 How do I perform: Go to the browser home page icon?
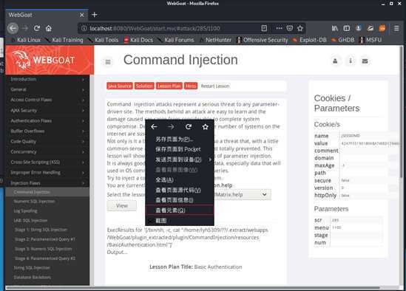49,28
